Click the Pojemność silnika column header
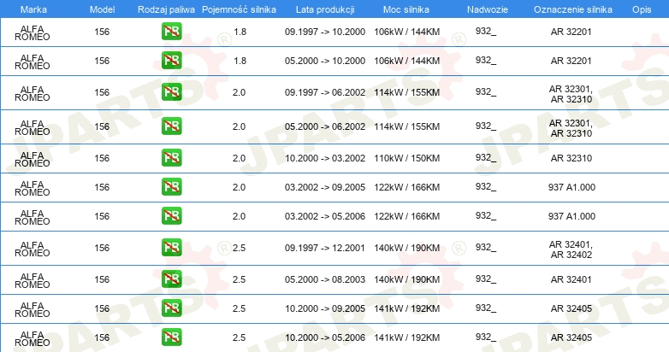 (x=239, y=9)
